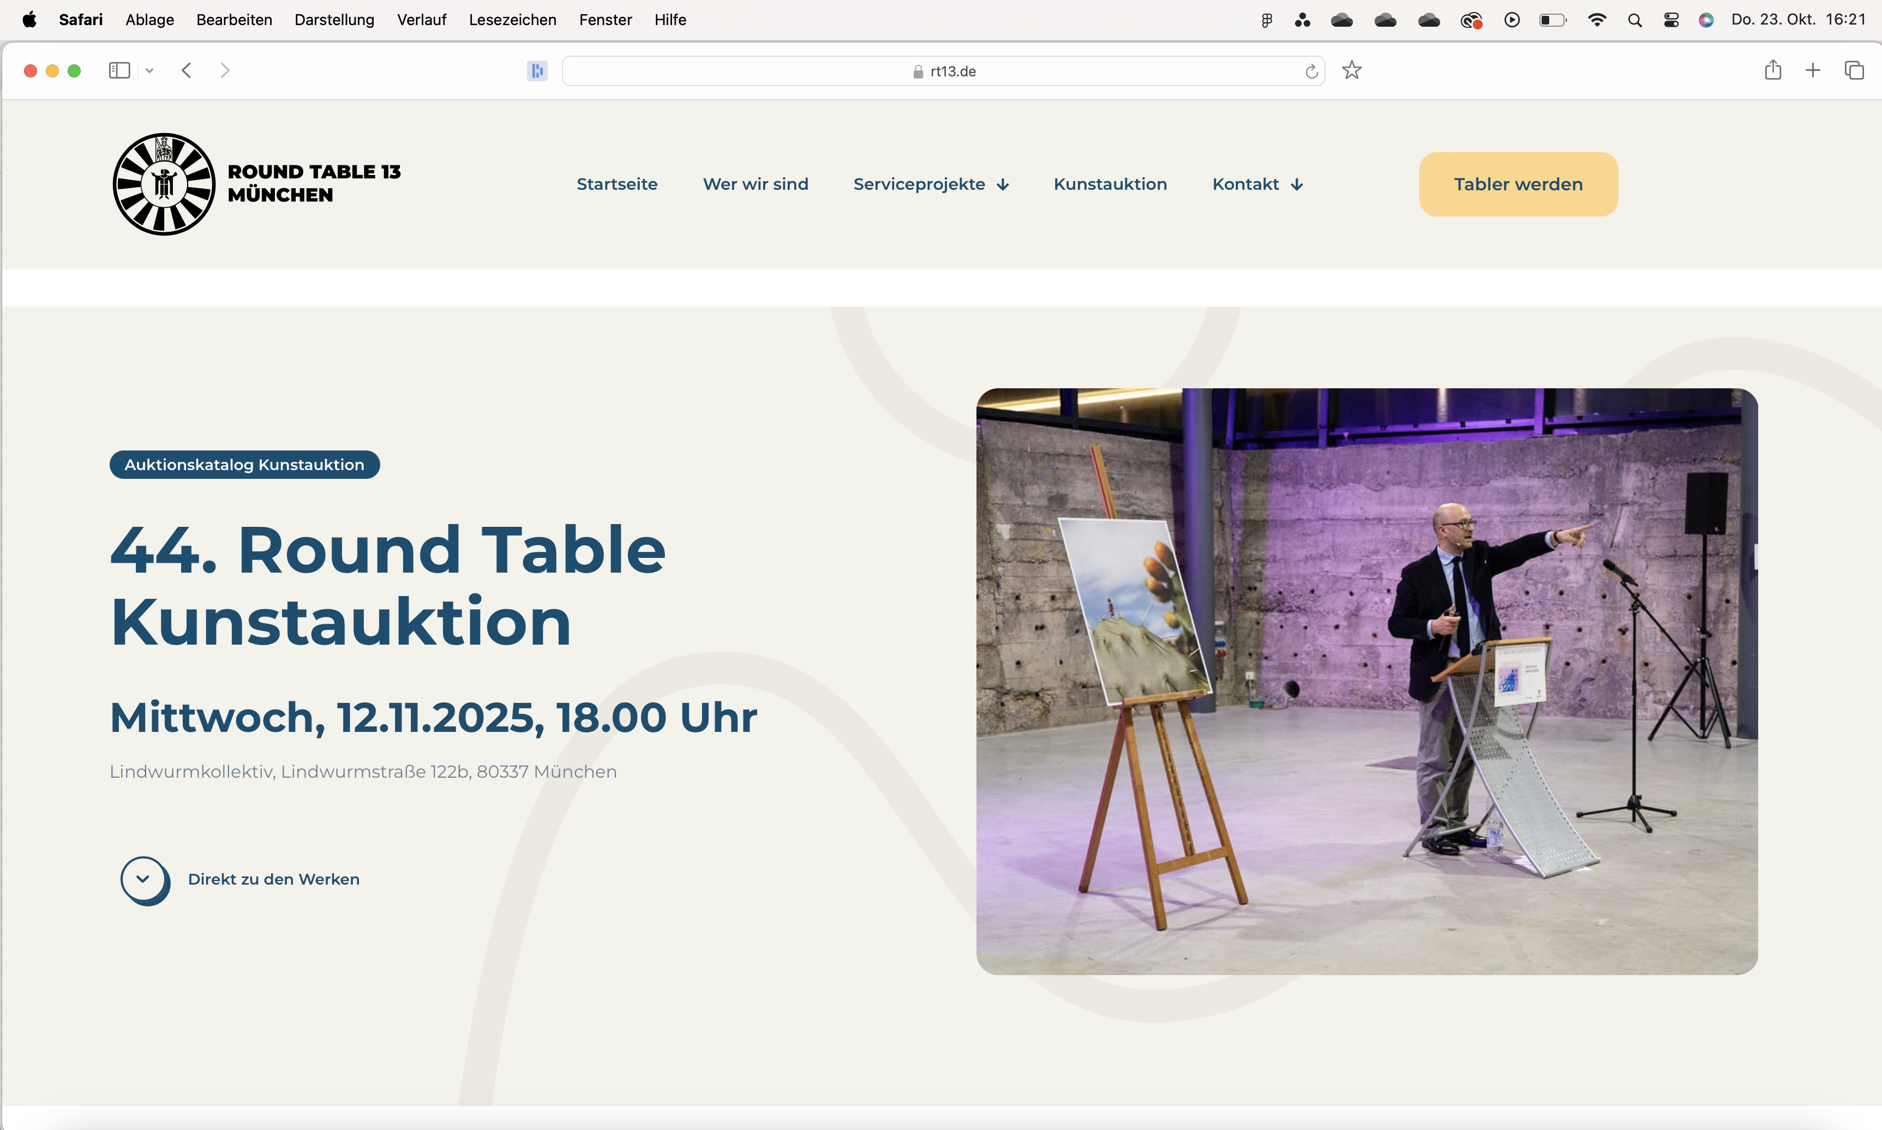The width and height of the screenshot is (1882, 1130).
Task: Follow the Direkt zu den Werken link
Action: point(273,880)
